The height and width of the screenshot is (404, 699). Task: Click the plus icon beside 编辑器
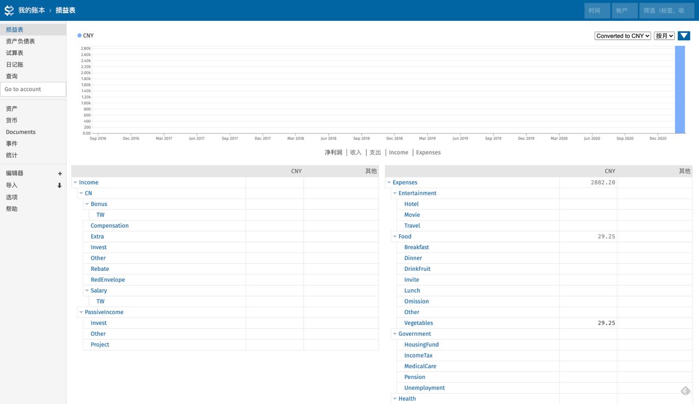tap(60, 174)
